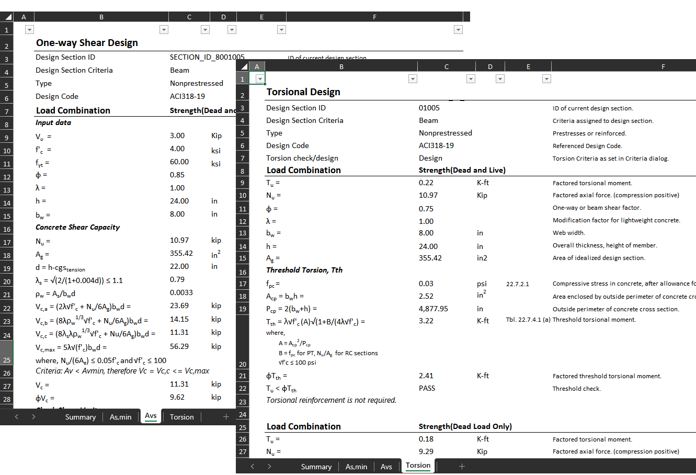Viewport: 696px width, 475px height.
Task: Open column E filter dropdown in Torsional Design sheet
Action: click(x=546, y=79)
